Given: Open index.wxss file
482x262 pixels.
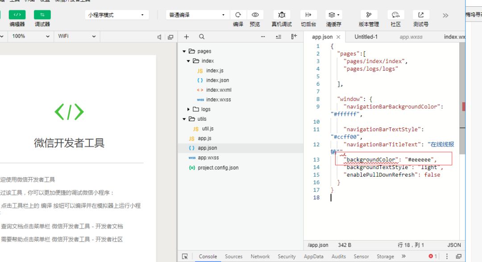Looking at the screenshot, I should click(218, 99).
